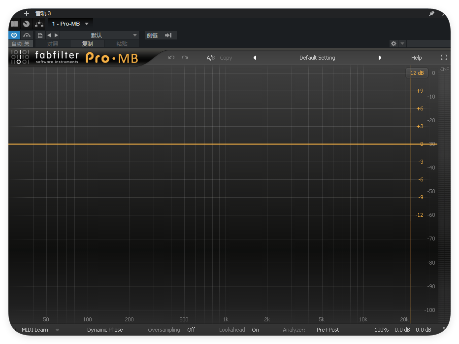Click the +9 dB scale label

tap(420, 91)
